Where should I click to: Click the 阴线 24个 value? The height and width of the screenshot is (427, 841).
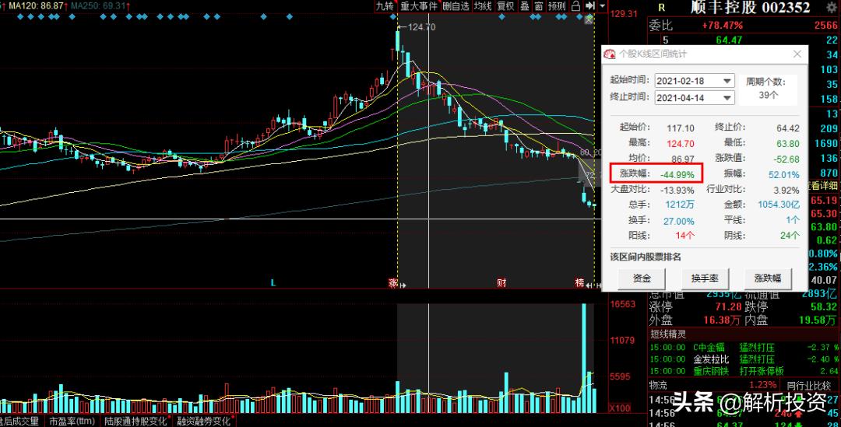(788, 235)
